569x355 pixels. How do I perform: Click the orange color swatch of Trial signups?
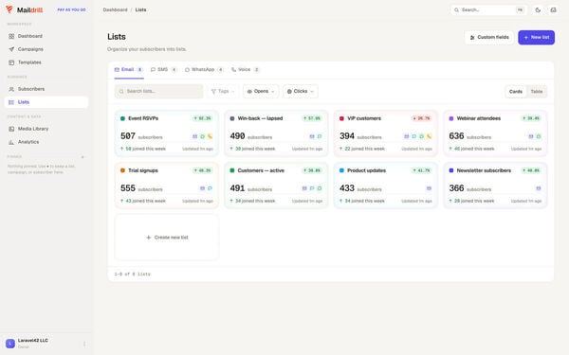pos(122,170)
